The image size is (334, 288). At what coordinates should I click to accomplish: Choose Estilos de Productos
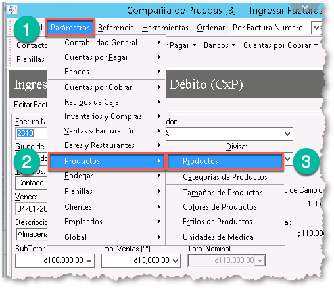tap(226, 222)
